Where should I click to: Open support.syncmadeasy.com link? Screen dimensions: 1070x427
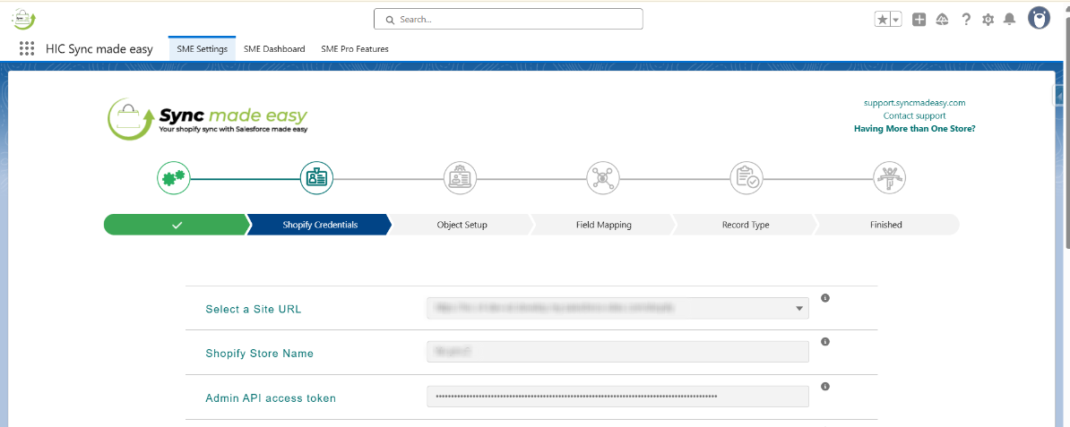[914, 103]
